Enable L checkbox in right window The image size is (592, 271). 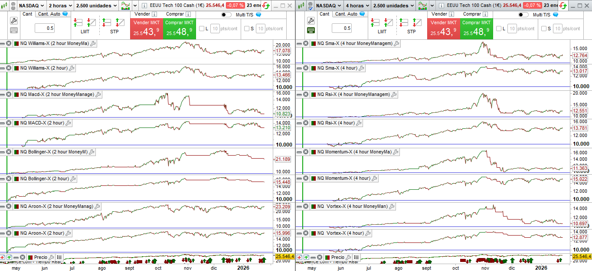point(499,29)
